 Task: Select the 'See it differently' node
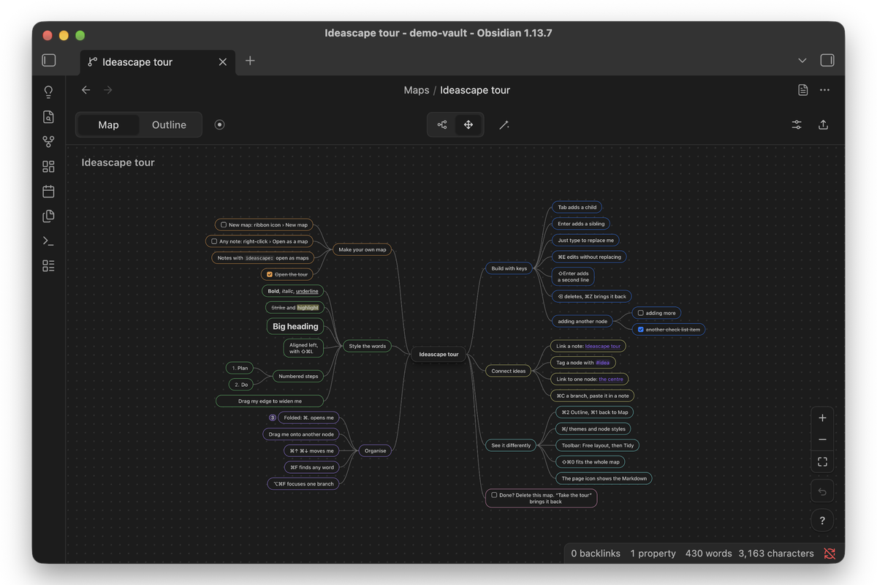pos(512,445)
